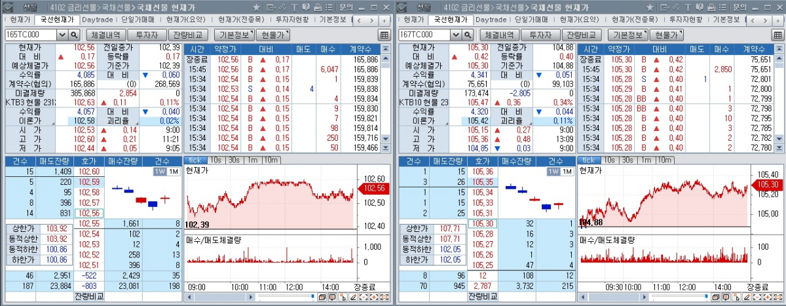Image resolution: width=786 pixels, height=306 pixels.
Task: Click the pencil draw tool under left chart
Action: 353,297
